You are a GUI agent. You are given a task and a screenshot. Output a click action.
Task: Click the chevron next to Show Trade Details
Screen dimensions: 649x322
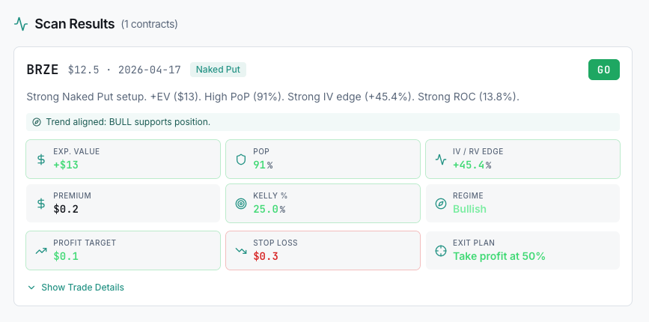pyautogui.click(x=31, y=288)
